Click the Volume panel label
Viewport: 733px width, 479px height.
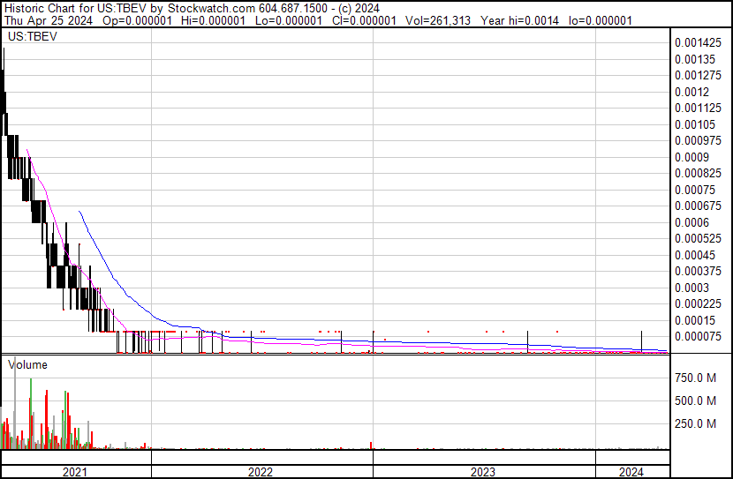[x=27, y=364]
